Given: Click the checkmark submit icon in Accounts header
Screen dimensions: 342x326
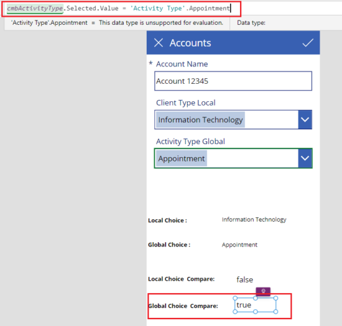Looking at the screenshot, I should tap(308, 43).
